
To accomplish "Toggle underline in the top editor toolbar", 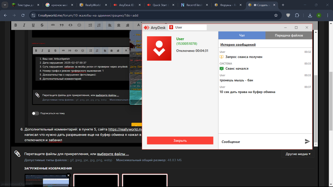I will coord(33,25).
